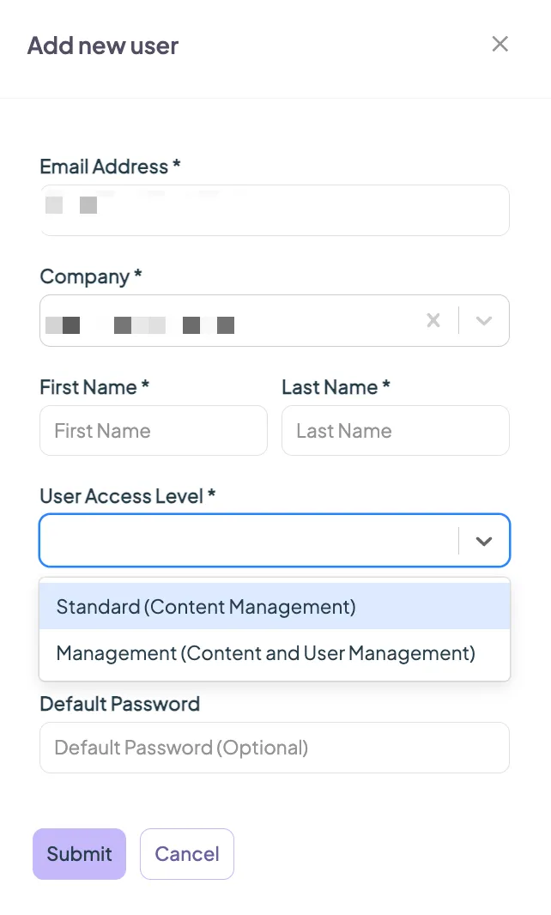
Task: Click the Email Address label
Action: (x=110, y=167)
